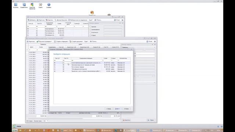Click the Пуск button in the application bar
This screenshot has width=235, height=132.
(x=17, y=126)
